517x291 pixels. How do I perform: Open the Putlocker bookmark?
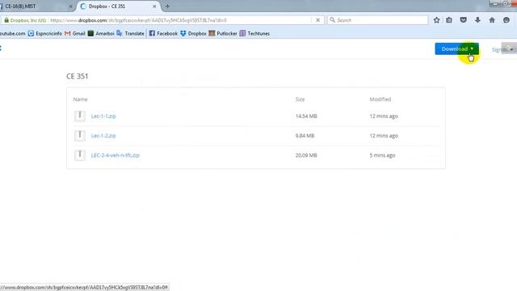[223, 33]
